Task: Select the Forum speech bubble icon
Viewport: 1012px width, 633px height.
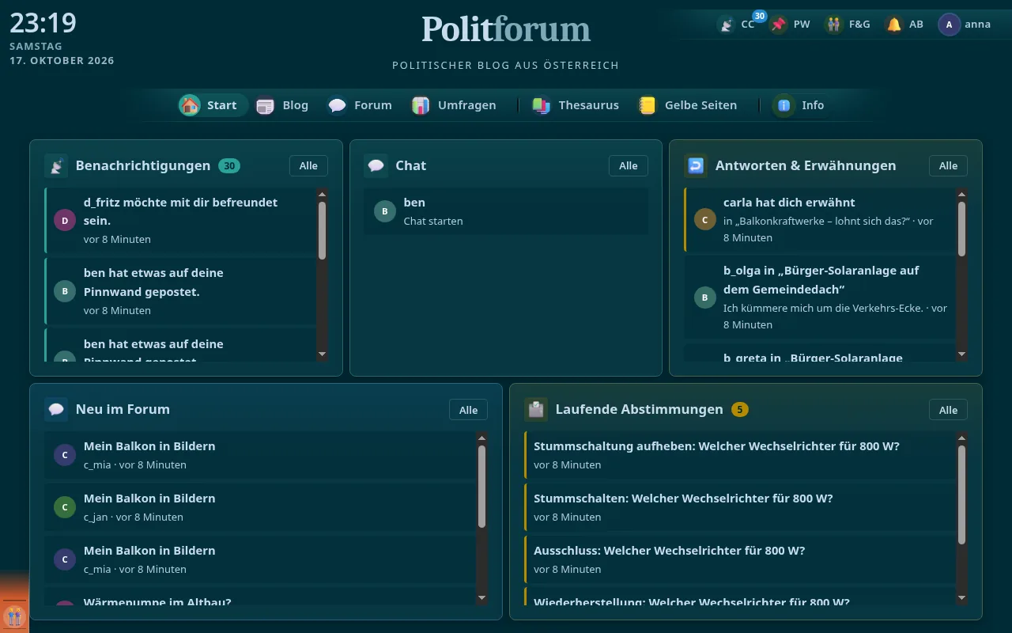Action: point(338,105)
